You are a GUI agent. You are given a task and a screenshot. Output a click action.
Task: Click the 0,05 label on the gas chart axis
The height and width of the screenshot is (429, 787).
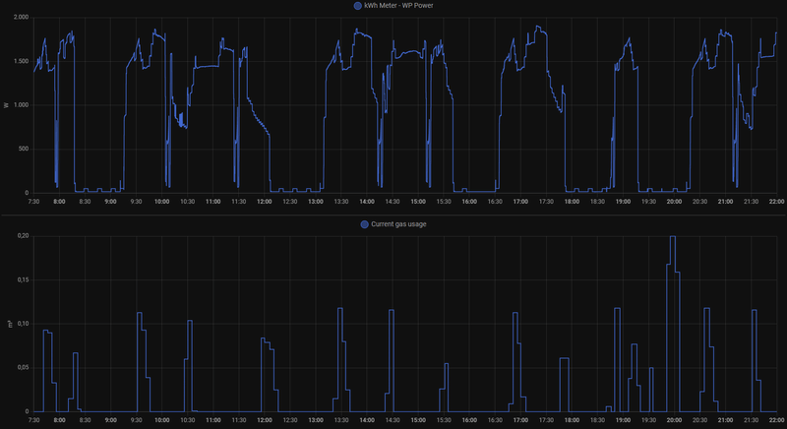pyautogui.click(x=23, y=368)
